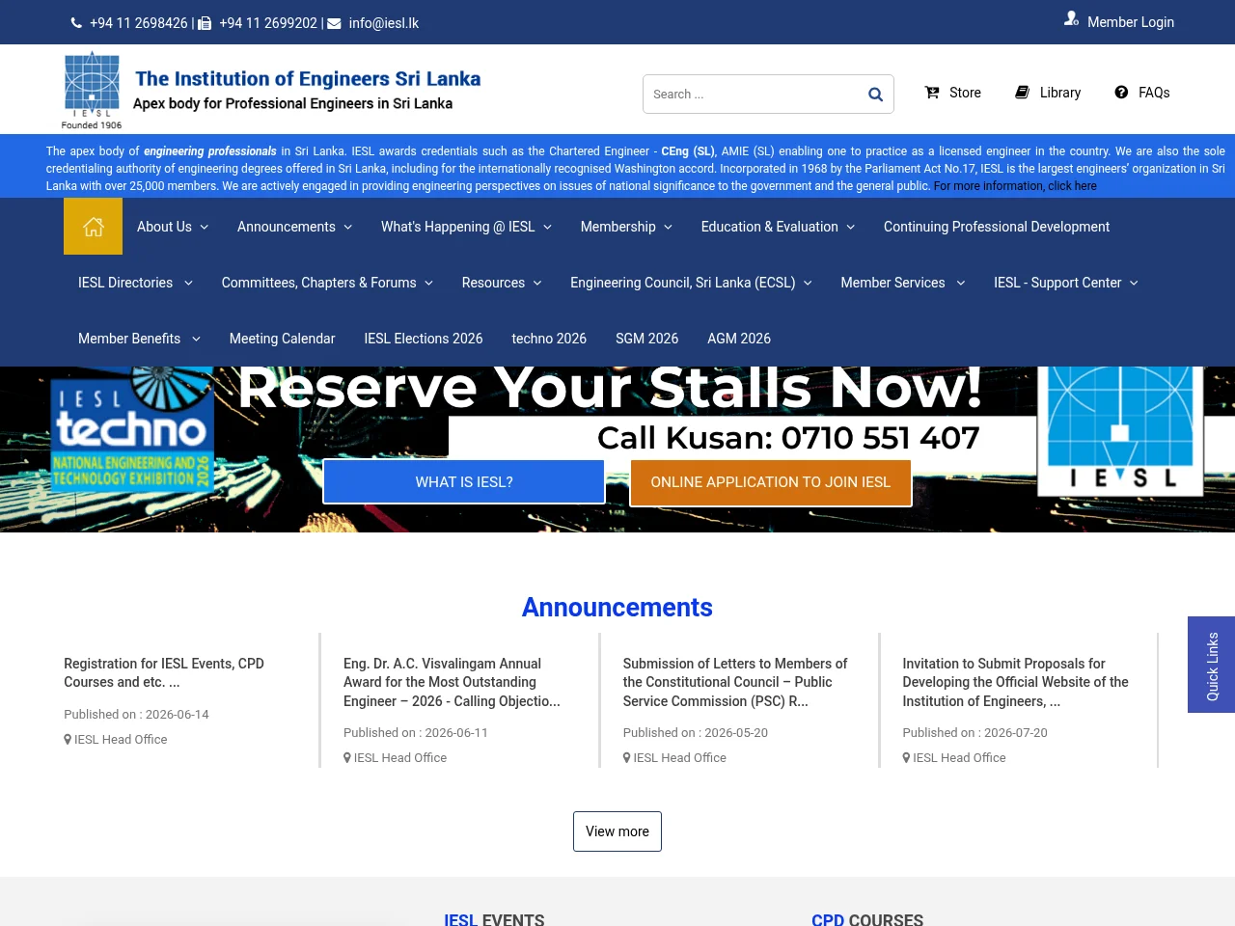Open Education & Evaluation dropdown

coord(778,227)
